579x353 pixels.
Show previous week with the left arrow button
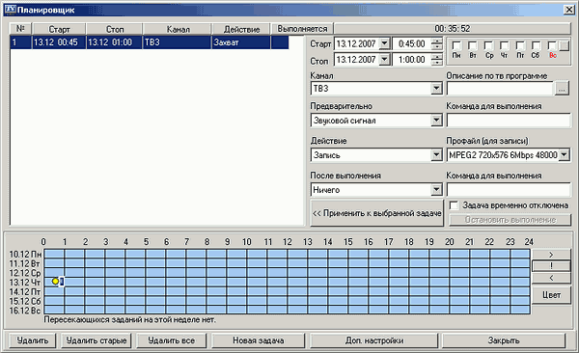(x=551, y=278)
